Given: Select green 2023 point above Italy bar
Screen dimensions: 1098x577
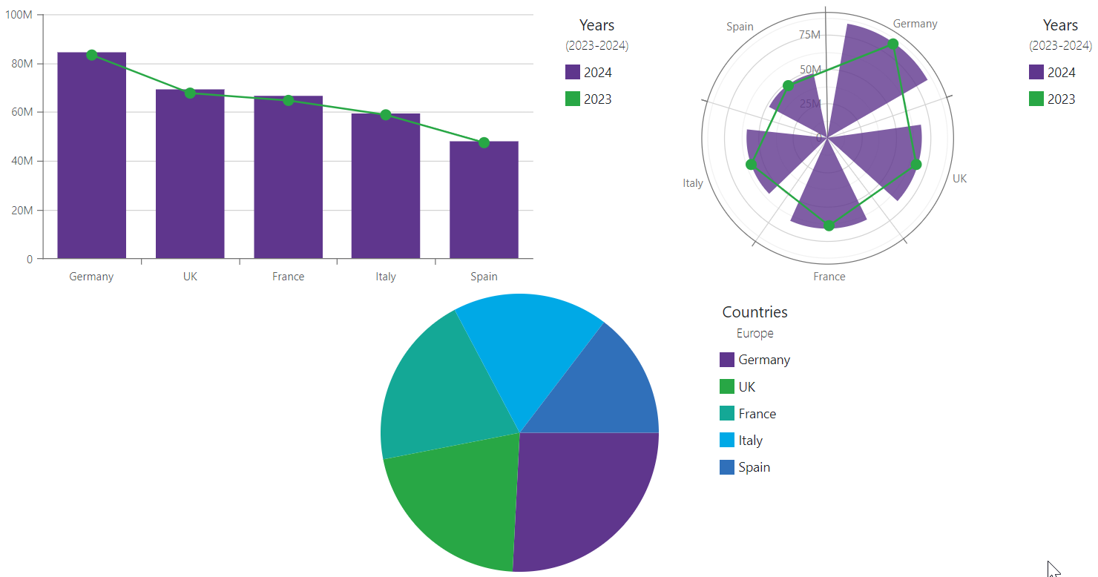Looking at the screenshot, I should pyautogui.click(x=386, y=114).
